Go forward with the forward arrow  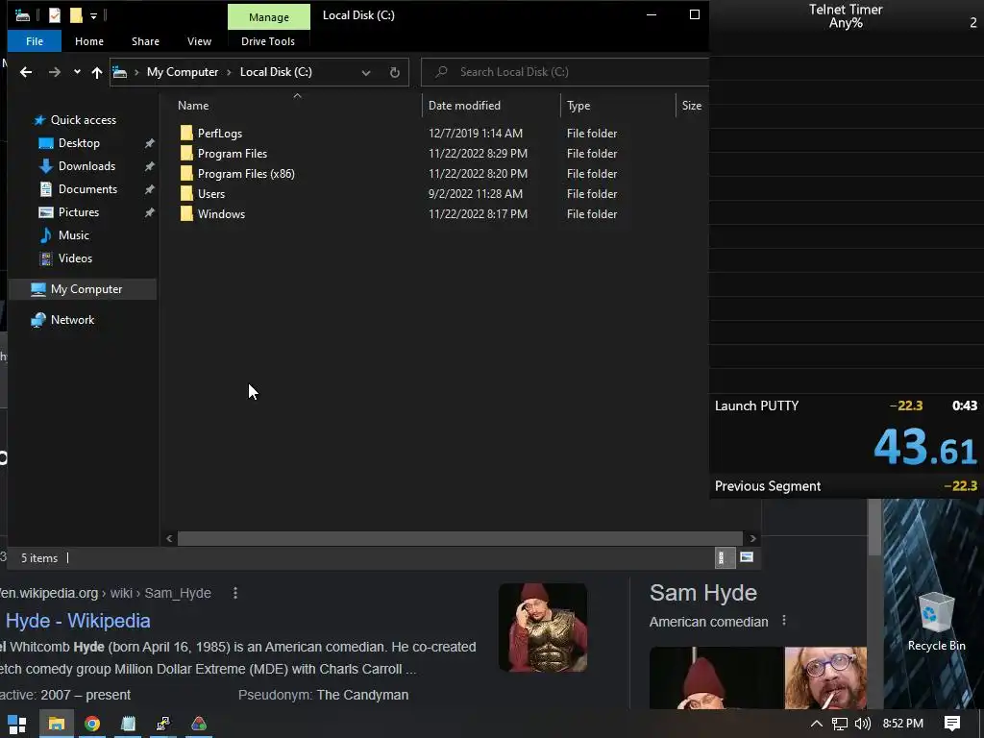coord(55,72)
